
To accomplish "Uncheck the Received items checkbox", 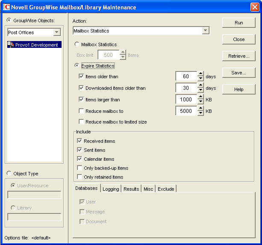I will 79,141.
